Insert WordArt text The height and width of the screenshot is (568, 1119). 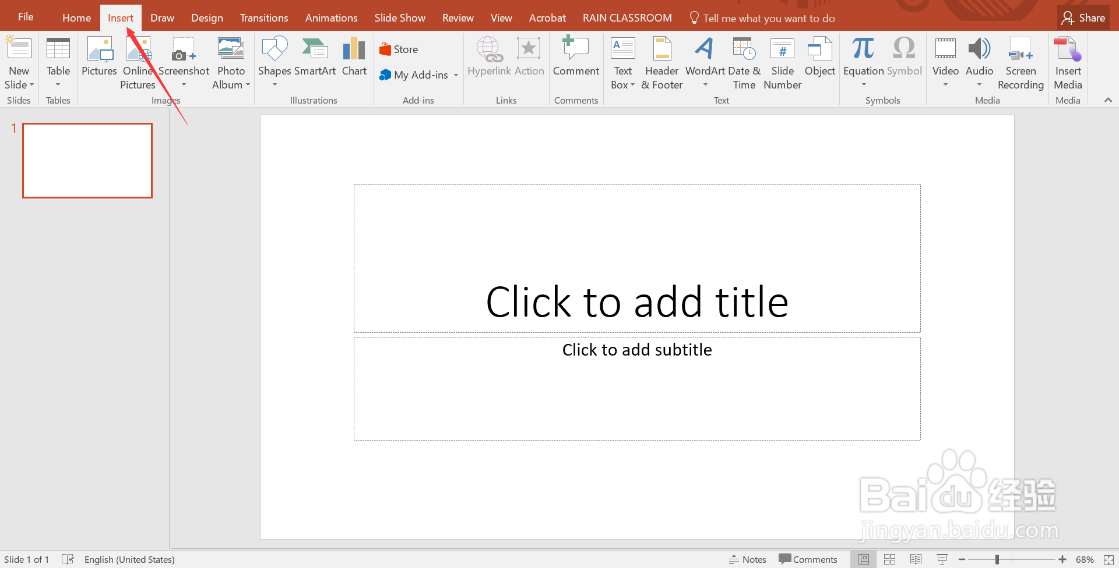(705, 62)
